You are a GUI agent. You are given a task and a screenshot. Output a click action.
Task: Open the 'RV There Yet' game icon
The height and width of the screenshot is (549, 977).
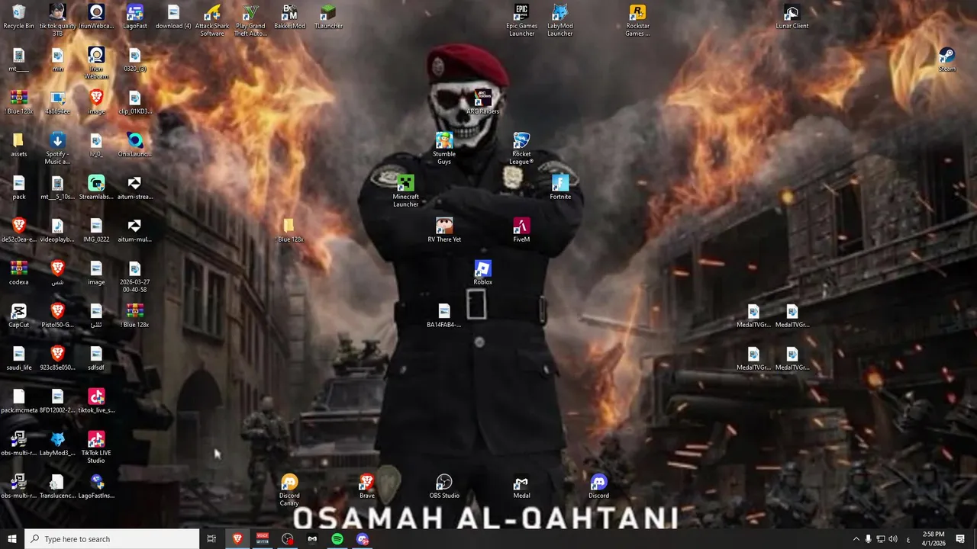(444, 230)
